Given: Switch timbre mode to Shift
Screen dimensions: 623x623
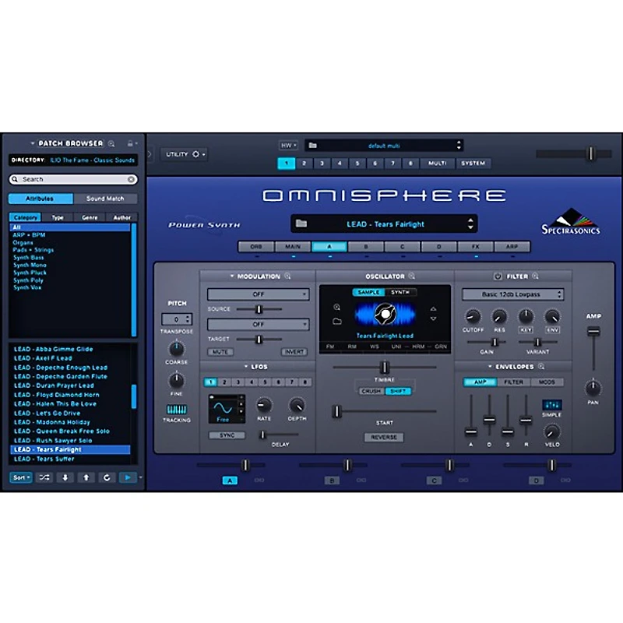Looking at the screenshot, I should coord(398,392).
